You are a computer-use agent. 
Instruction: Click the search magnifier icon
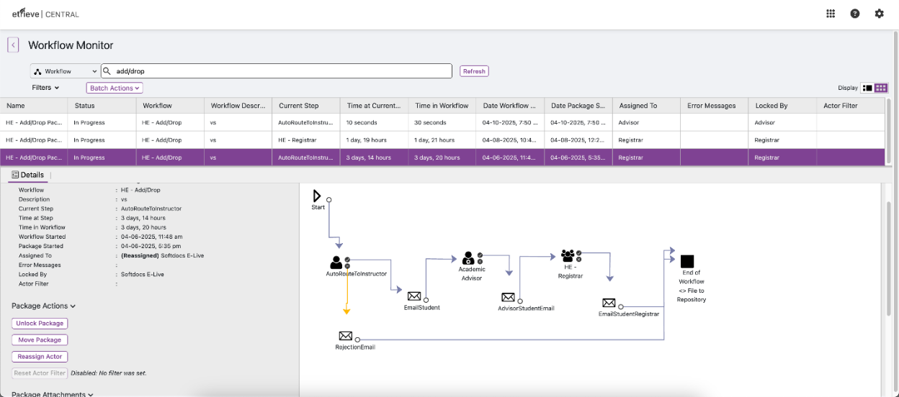[107, 71]
